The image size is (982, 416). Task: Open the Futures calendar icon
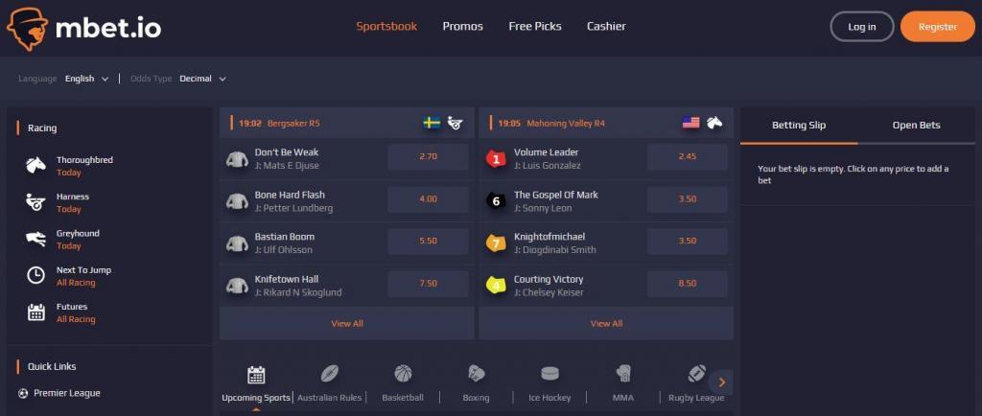coord(36,312)
